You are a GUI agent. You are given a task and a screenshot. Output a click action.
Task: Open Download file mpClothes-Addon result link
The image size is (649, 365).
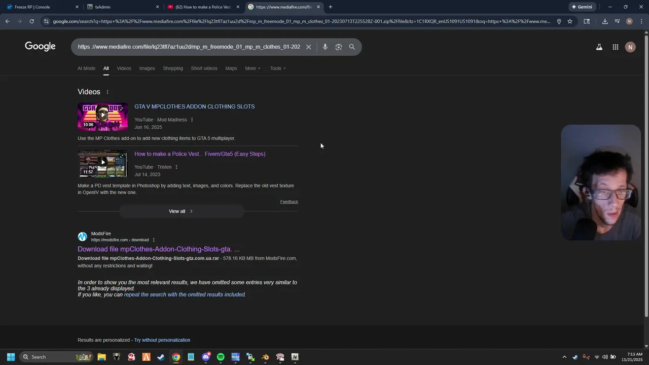coord(159,249)
